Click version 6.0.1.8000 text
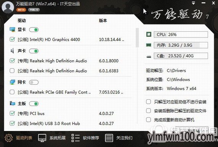The image size is (218, 147). pos(109,61)
